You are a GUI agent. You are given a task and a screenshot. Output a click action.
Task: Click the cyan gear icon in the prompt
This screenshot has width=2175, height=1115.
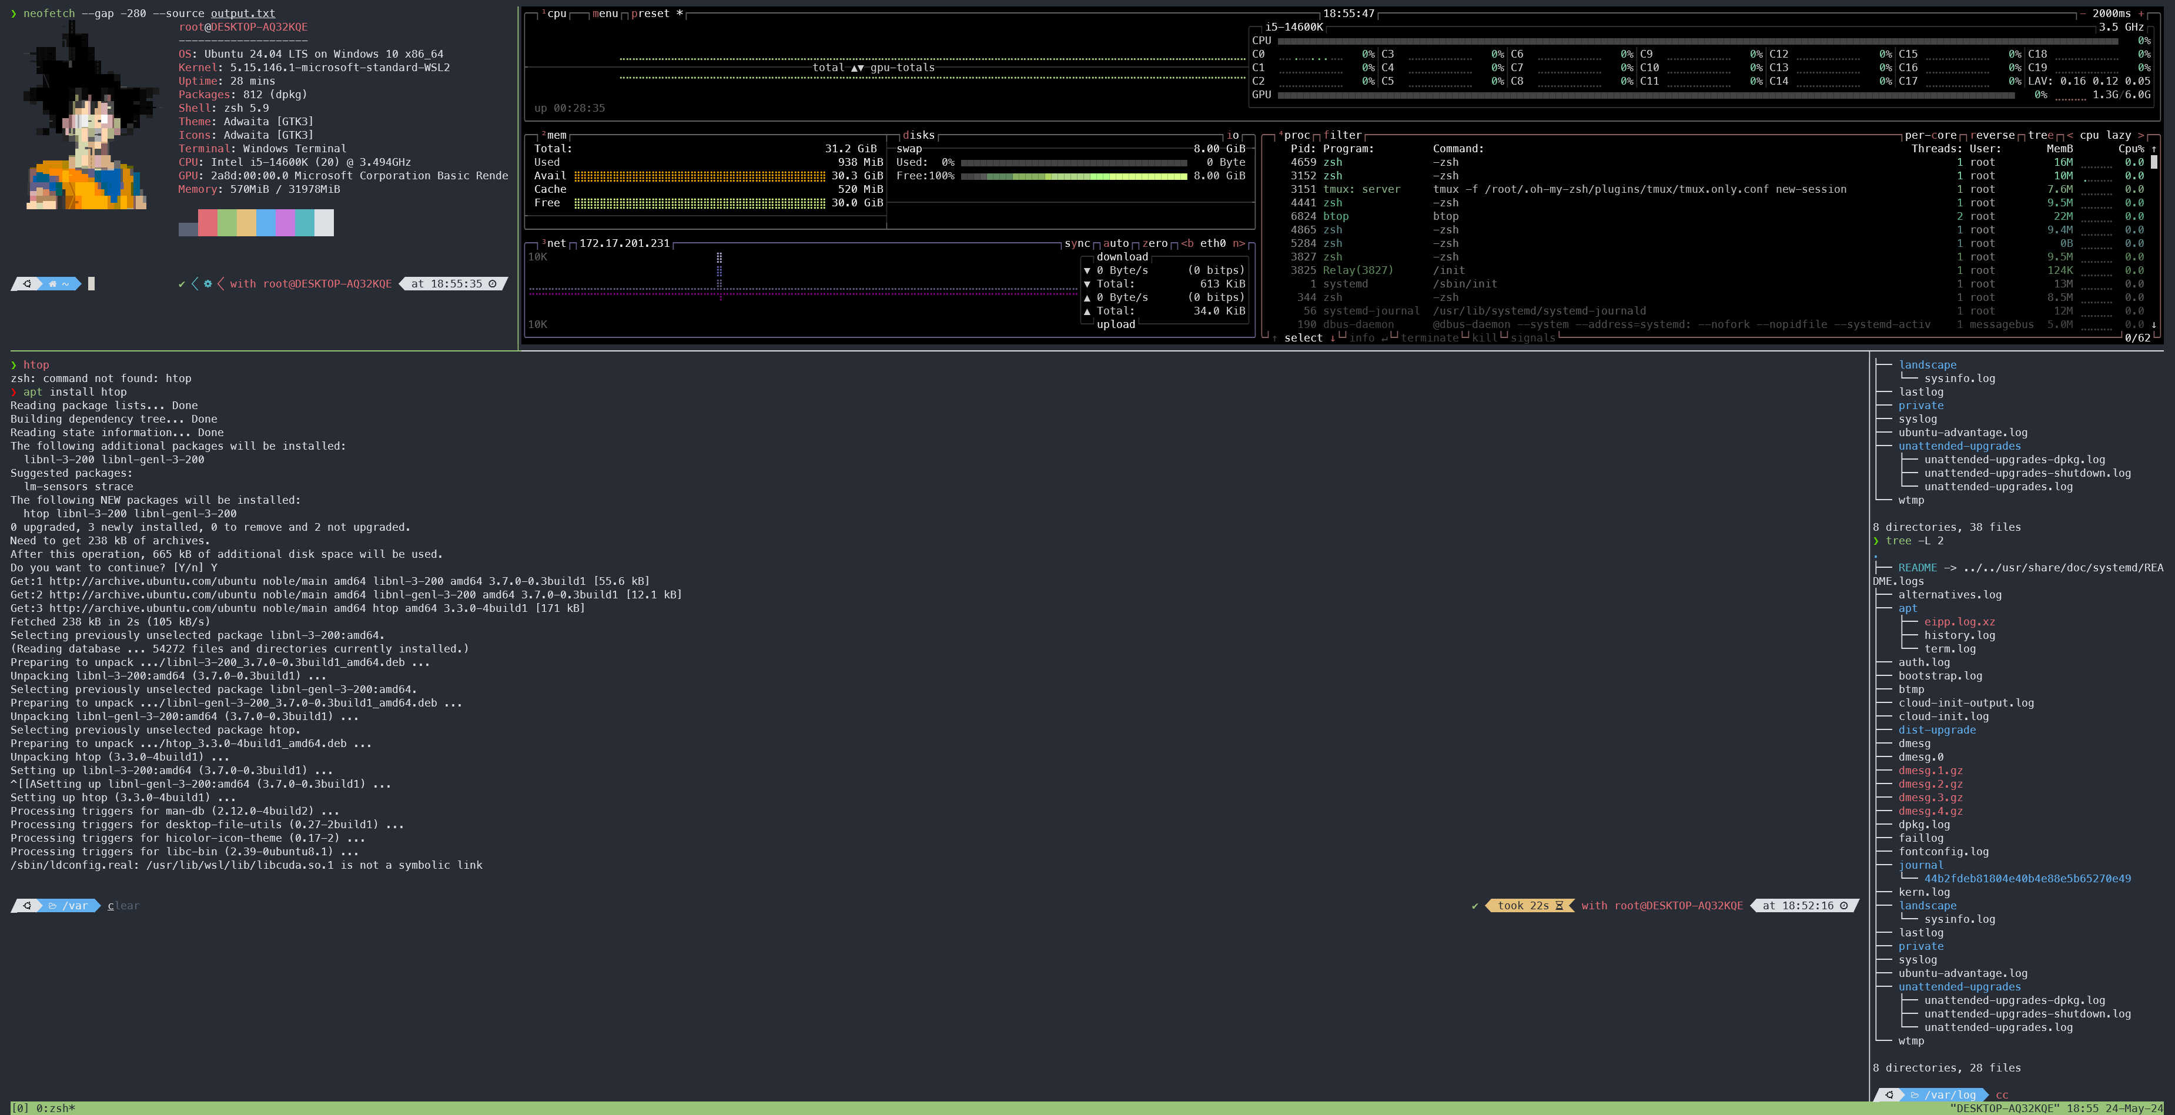[x=208, y=284]
